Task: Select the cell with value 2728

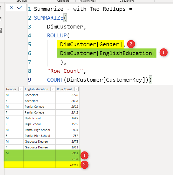Action: (x=67, y=95)
